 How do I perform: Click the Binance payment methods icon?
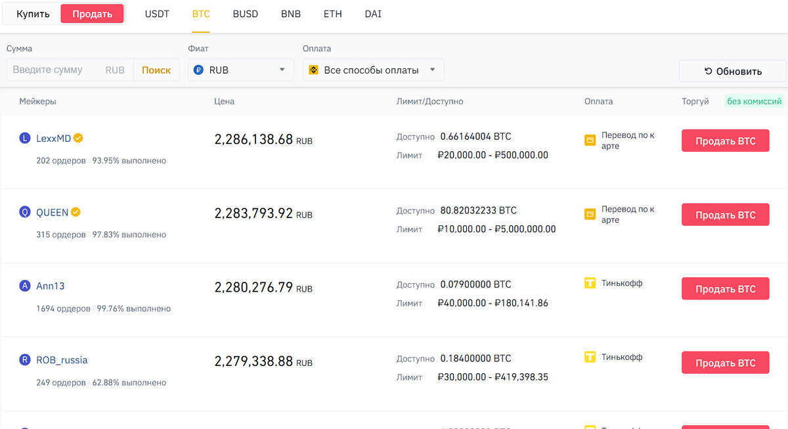tap(314, 70)
